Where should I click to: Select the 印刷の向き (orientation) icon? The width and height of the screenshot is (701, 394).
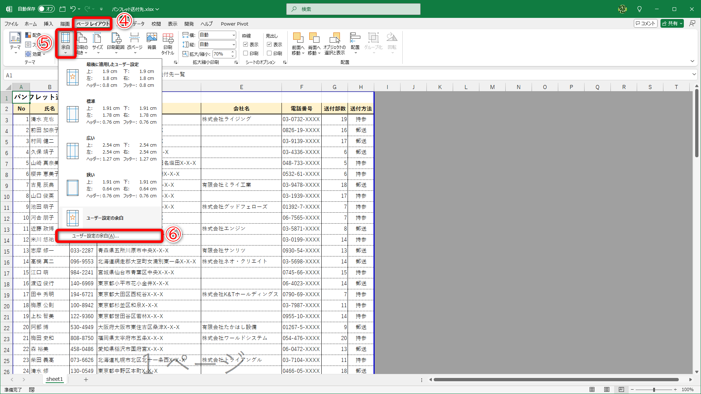82,43
